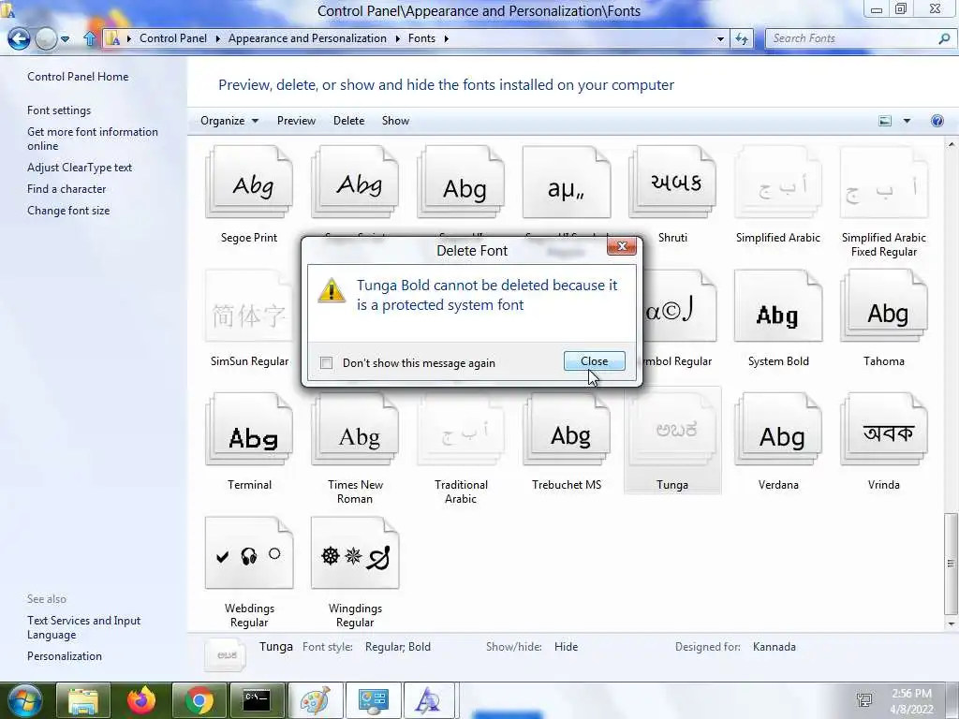Select the Webdings Regular font icon

point(249,552)
